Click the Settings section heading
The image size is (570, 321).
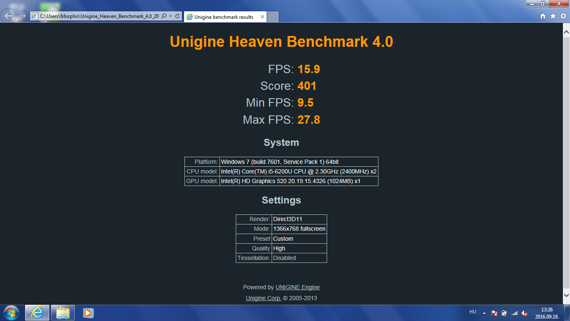[x=281, y=200]
